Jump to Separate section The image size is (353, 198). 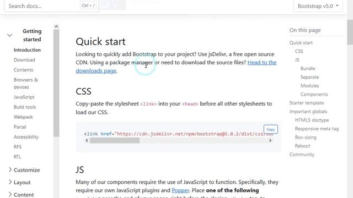coord(309,77)
